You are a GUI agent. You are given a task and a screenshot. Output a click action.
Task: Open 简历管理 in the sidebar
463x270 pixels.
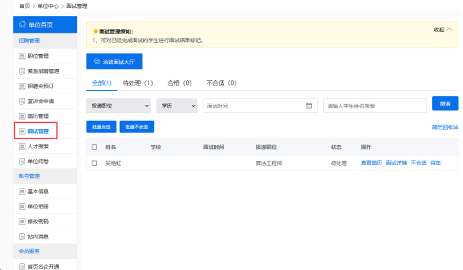(45, 116)
